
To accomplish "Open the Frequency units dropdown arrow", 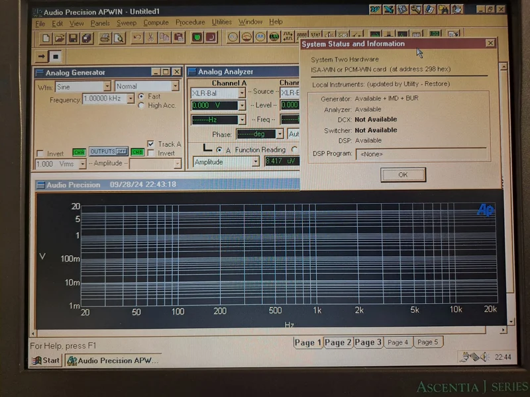I will pyautogui.click(x=131, y=99).
